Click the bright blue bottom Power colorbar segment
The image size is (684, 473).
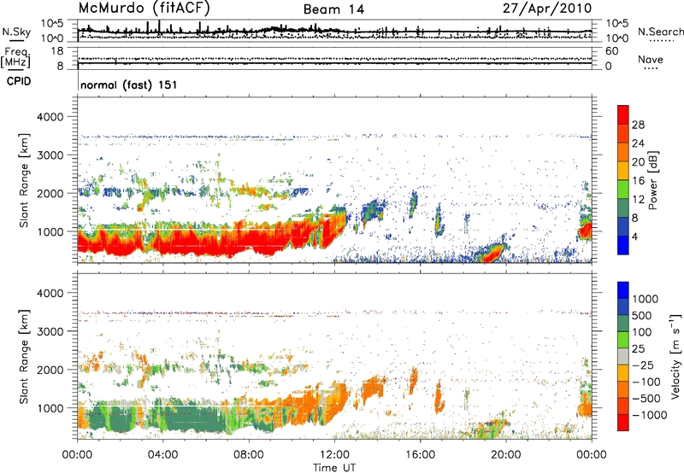[623, 245]
